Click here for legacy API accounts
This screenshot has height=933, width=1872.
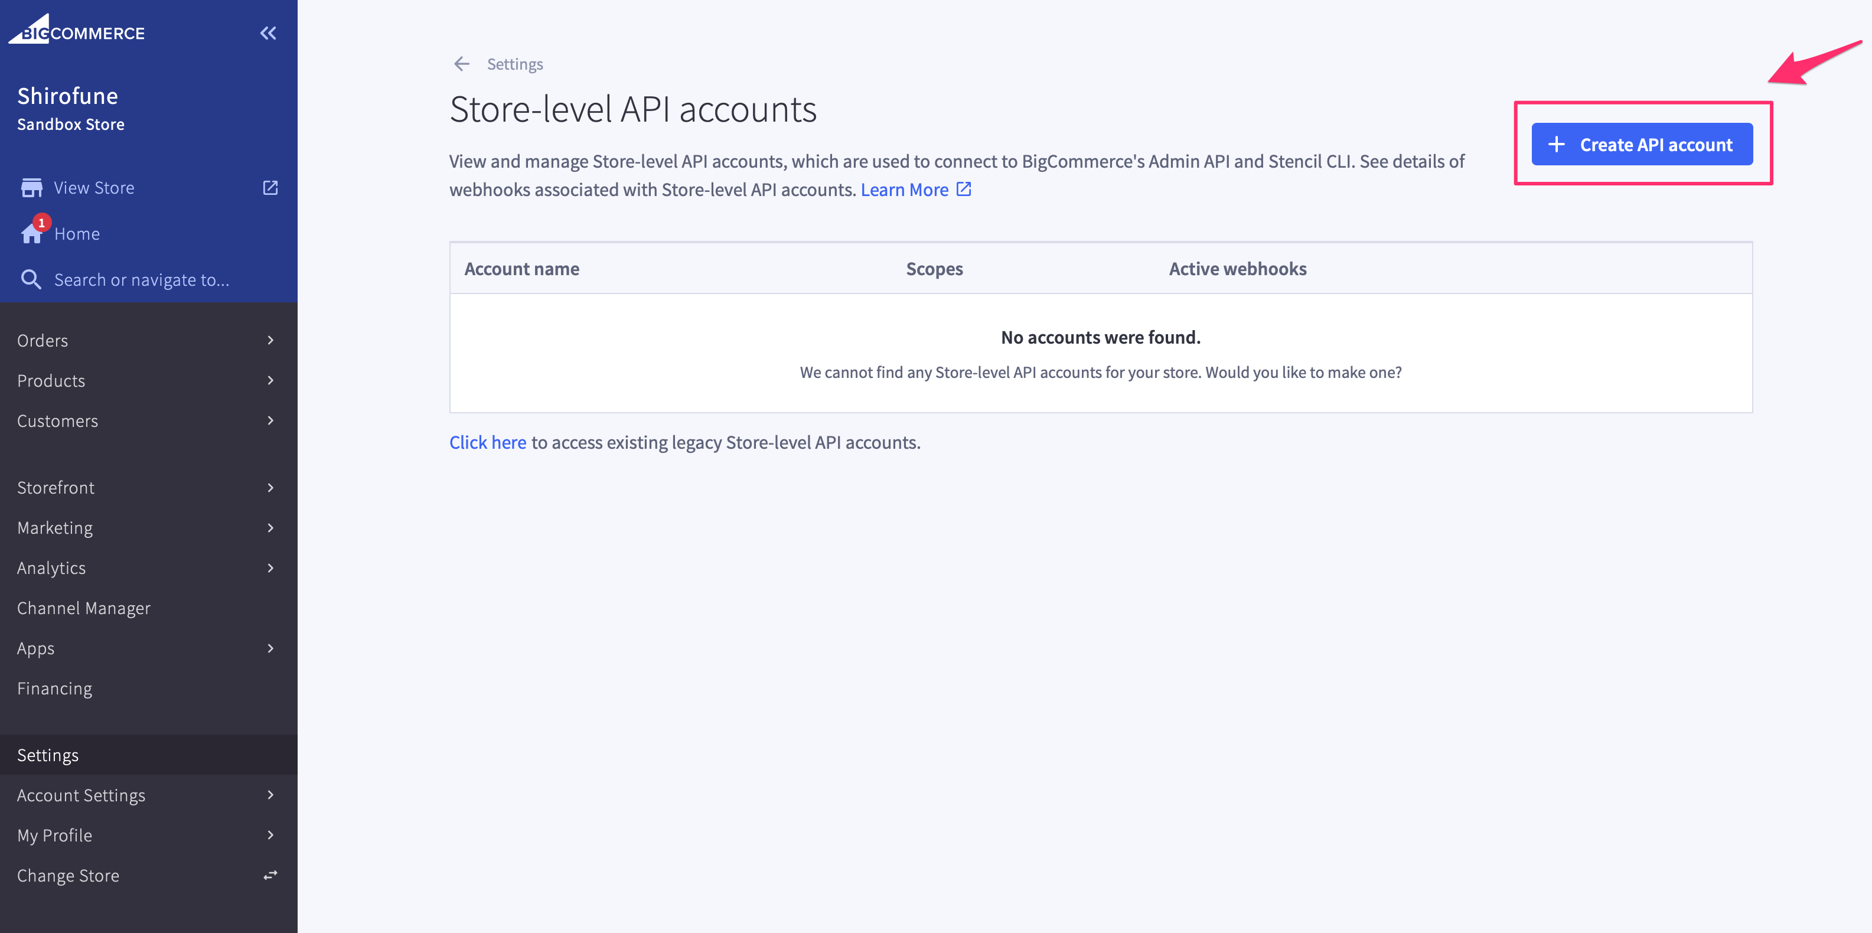pyautogui.click(x=488, y=442)
